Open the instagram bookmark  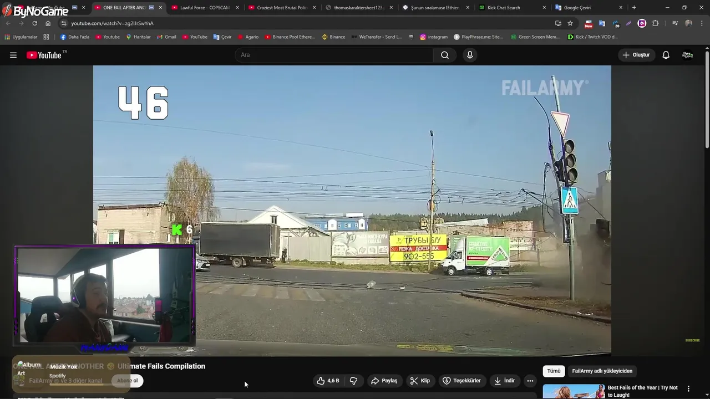click(x=434, y=37)
